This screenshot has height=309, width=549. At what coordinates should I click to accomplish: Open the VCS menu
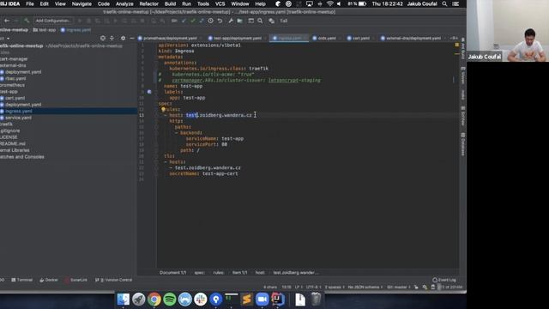(x=220, y=3)
